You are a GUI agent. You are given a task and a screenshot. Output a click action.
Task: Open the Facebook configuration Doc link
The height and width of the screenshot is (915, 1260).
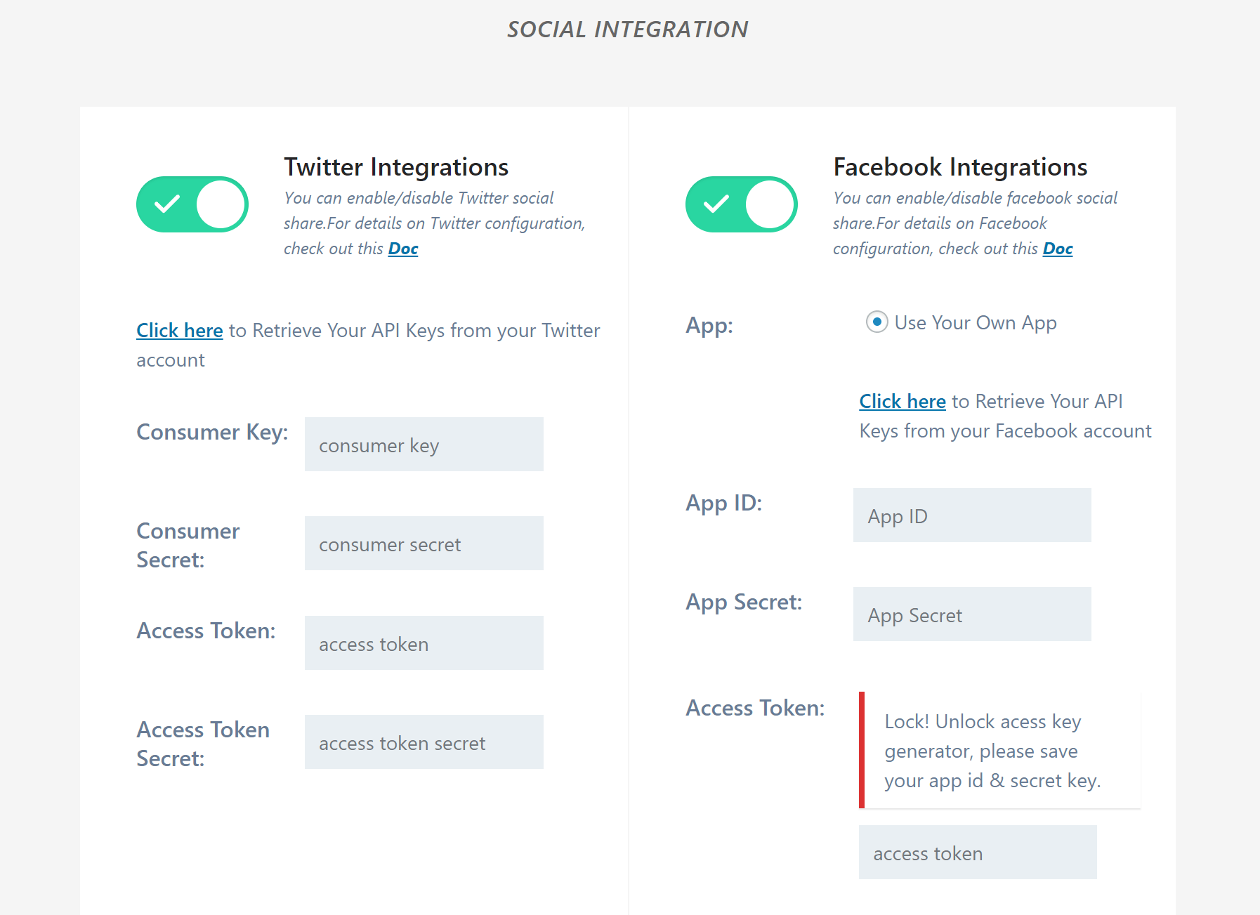tap(1058, 249)
